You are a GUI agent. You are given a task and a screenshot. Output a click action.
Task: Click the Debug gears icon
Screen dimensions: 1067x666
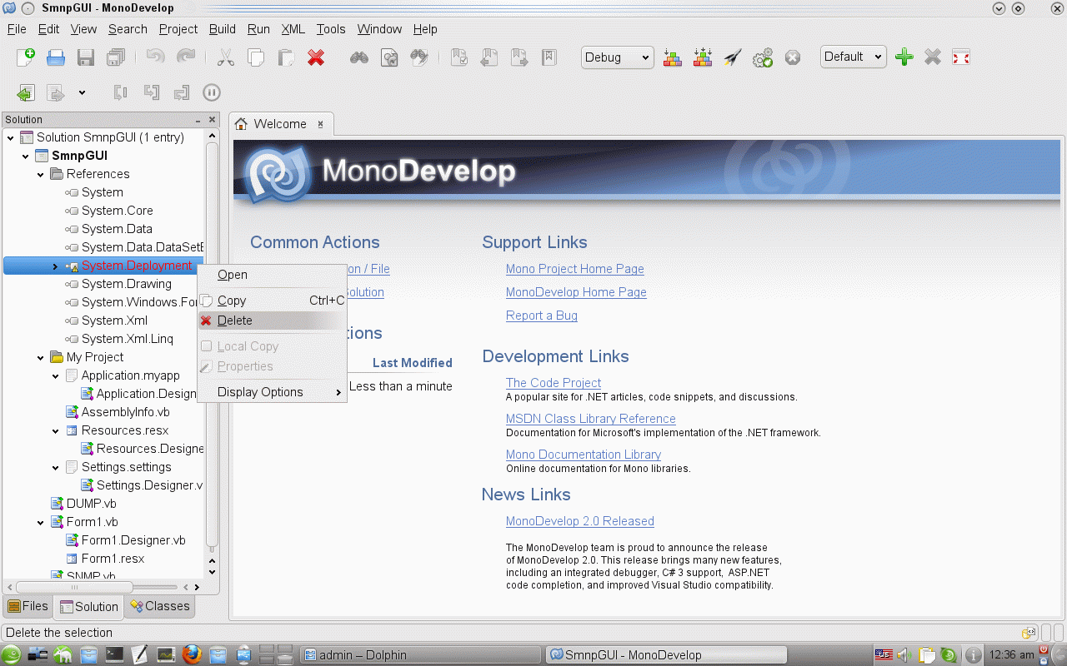coord(763,57)
